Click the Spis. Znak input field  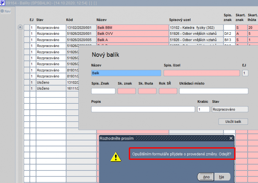click(103, 91)
